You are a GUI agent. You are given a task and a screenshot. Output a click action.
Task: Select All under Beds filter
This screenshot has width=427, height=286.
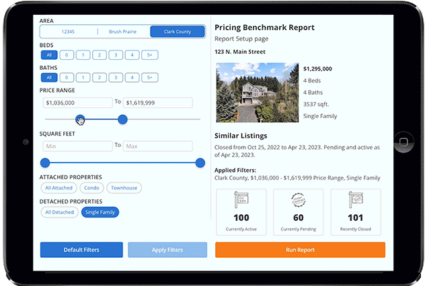pos(48,55)
